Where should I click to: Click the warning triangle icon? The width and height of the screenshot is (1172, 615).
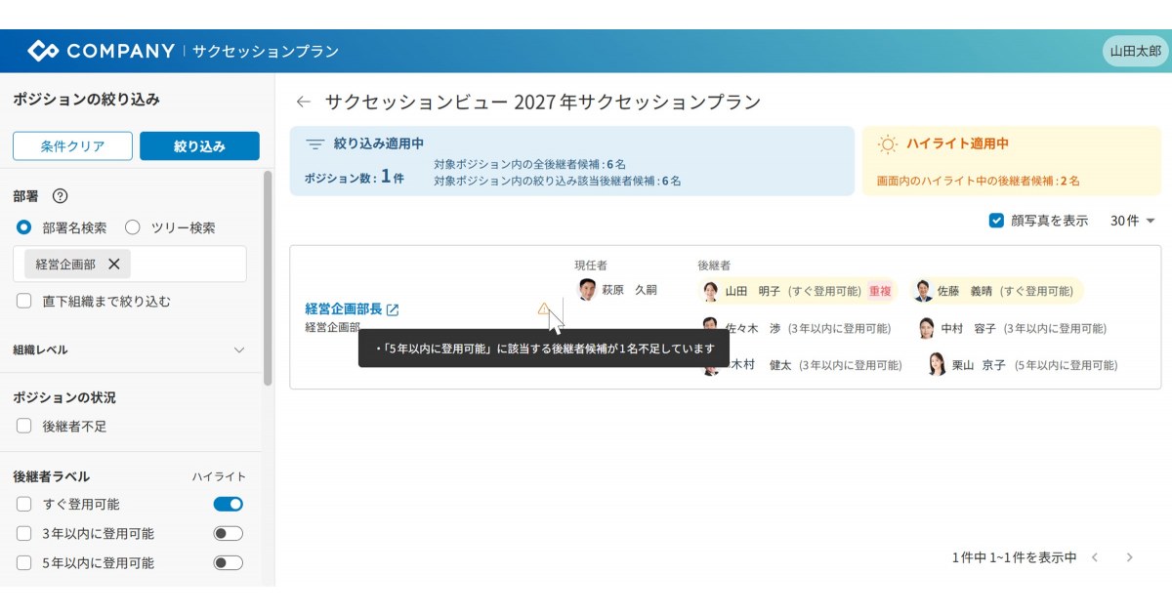[x=544, y=308]
